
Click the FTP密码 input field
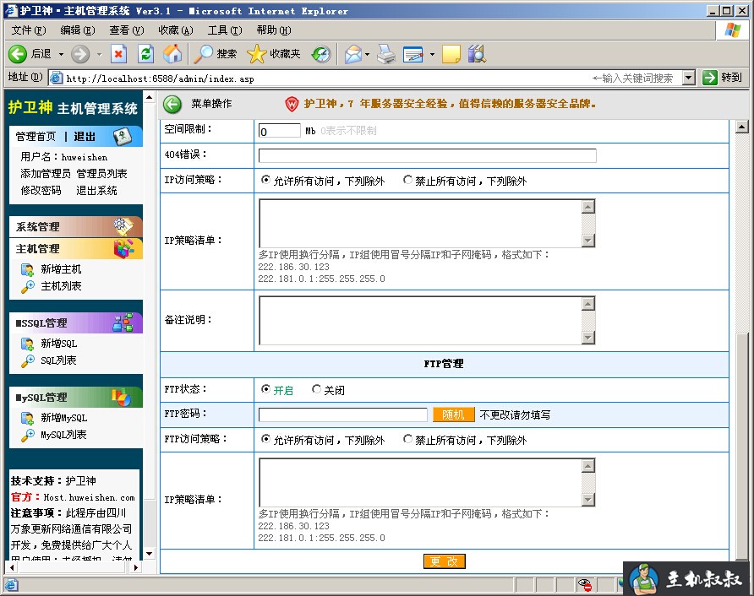343,414
